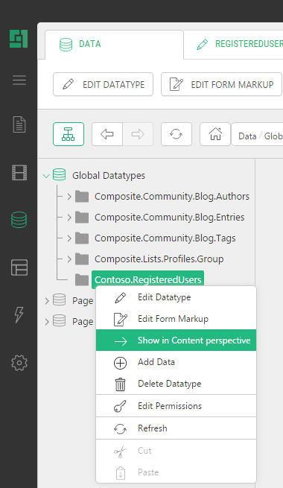Click the greyed Cut menu entry

point(176,451)
